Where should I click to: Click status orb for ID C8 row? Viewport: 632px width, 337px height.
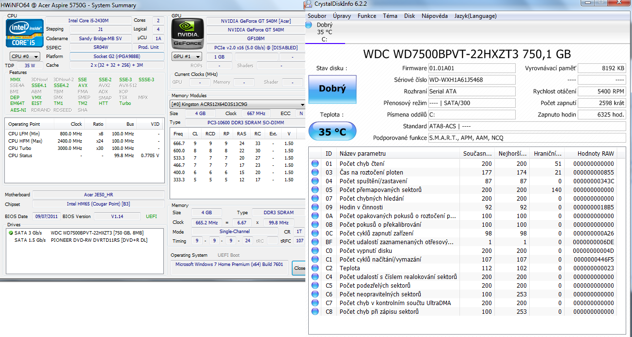click(x=316, y=312)
